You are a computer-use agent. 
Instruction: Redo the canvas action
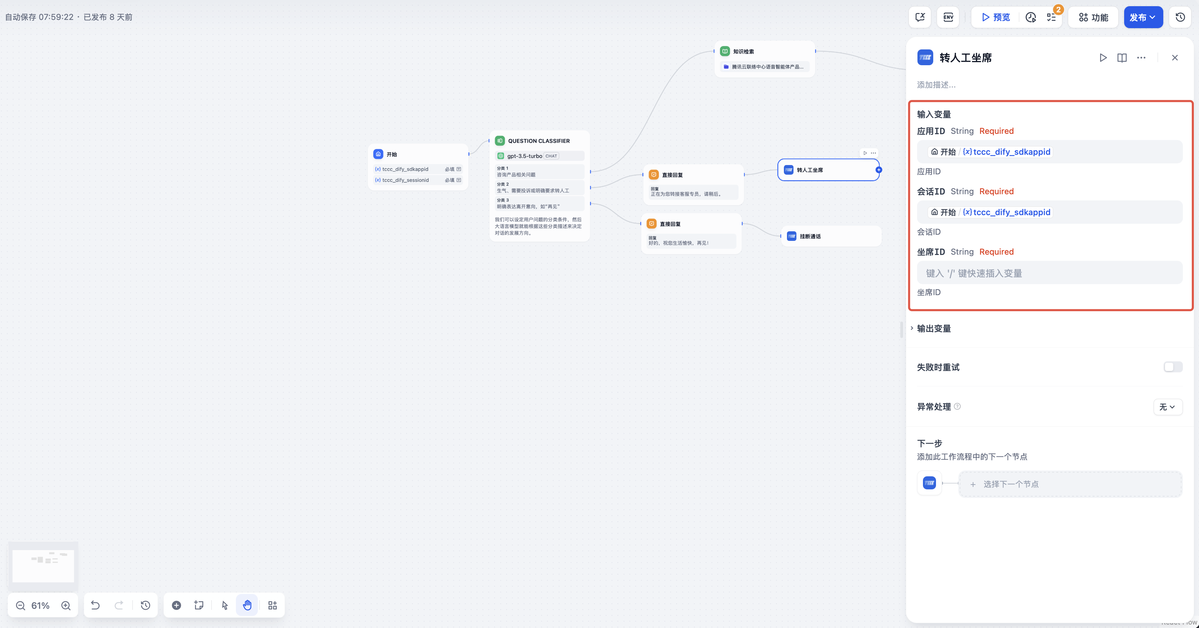tap(119, 605)
